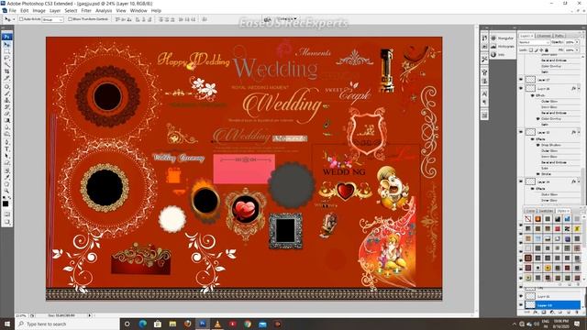Enable Show Transform Controls checkbox

(70, 18)
